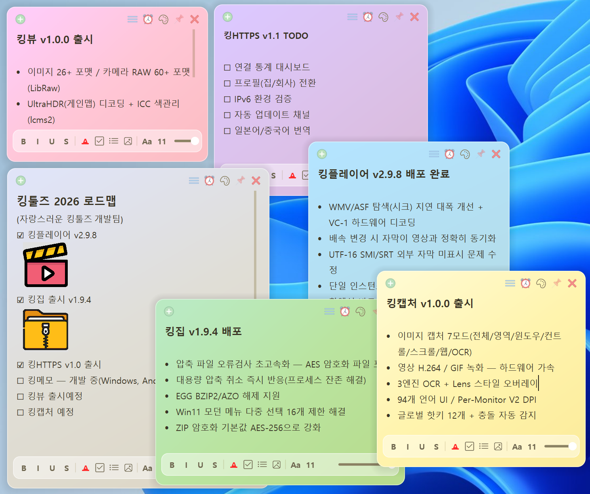Pin the 킹툴즈 2026 로드맵 note
590x494 pixels.
pos(241,180)
